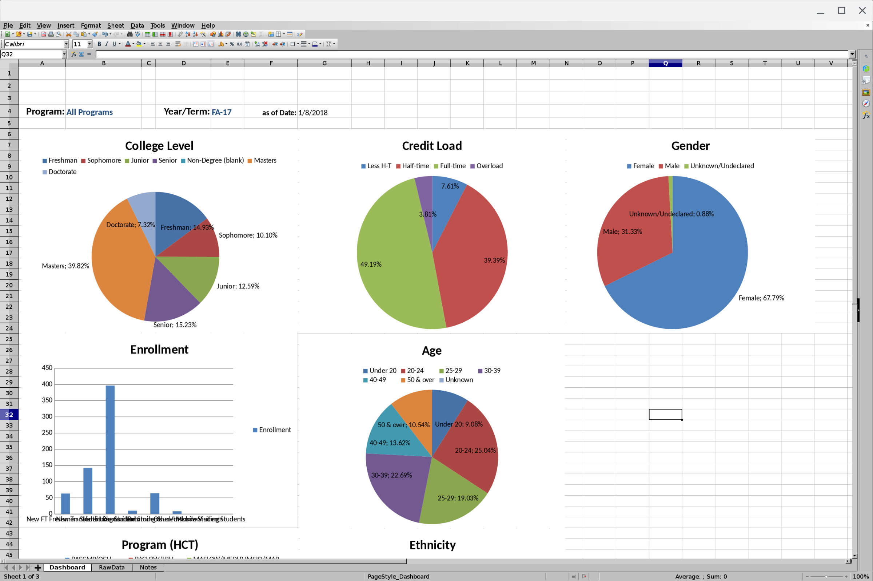
Task: Click the Sort Ascending toolbar icon
Action: coord(188,34)
